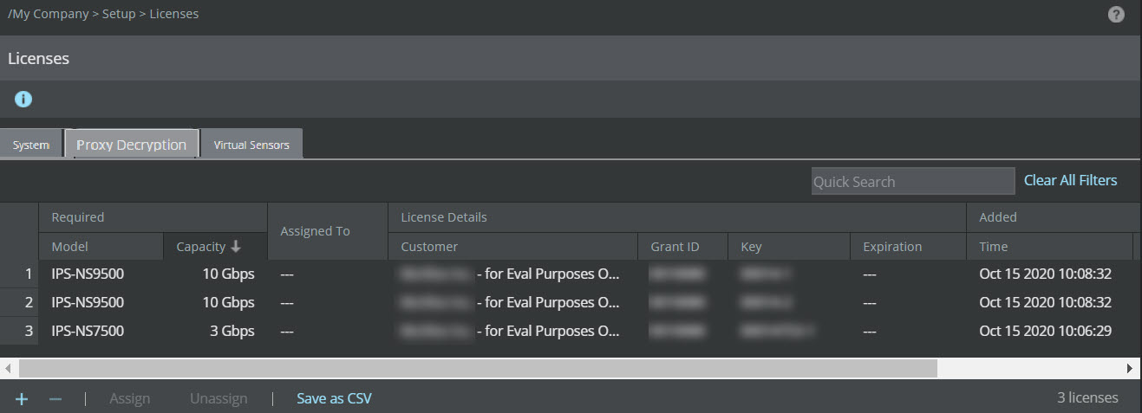Switch to the System tab
Screen dimensions: 1142x413
click(31, 145)
